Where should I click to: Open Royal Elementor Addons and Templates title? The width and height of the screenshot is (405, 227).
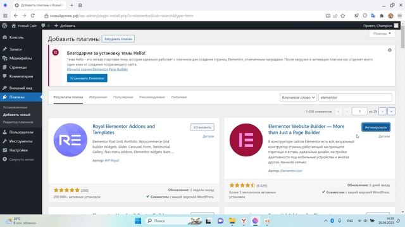pyautogui.click(x=124, y=129)
